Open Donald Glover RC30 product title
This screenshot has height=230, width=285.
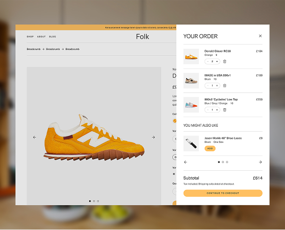pos(217,51)
